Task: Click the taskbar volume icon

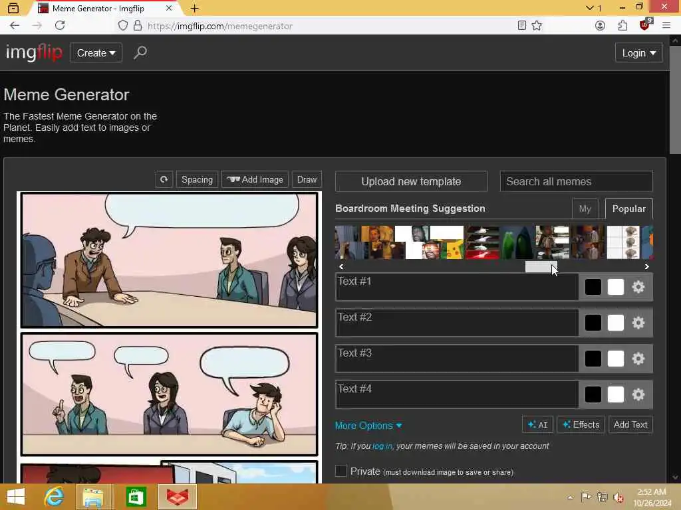Action: pos(618,497)
